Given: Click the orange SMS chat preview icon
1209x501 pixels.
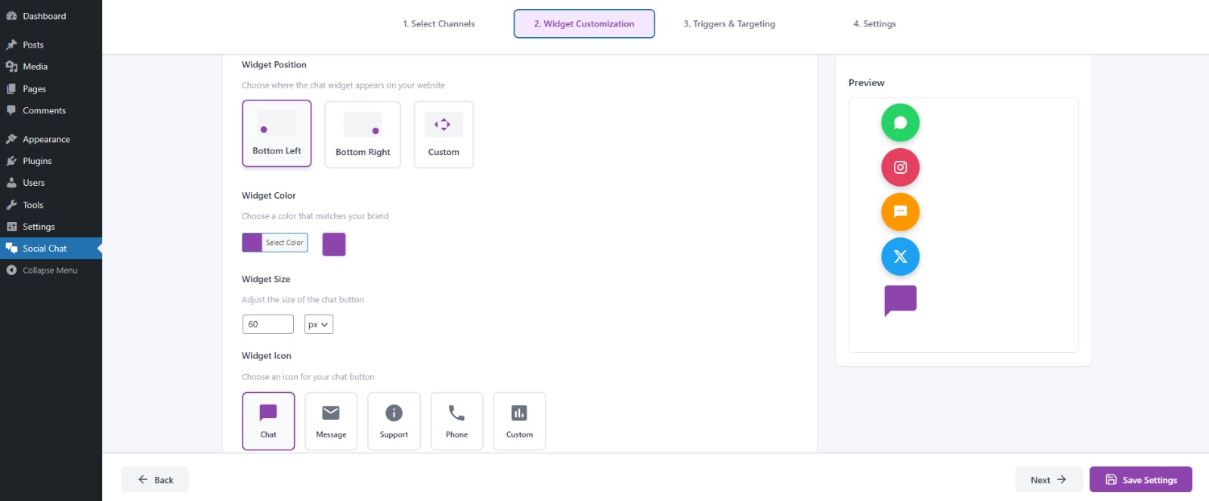Looking at the screenshot, I should click(900, 212).
